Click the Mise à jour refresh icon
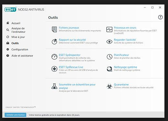Screen dimensions: 168x121 [x=8, y=37]
